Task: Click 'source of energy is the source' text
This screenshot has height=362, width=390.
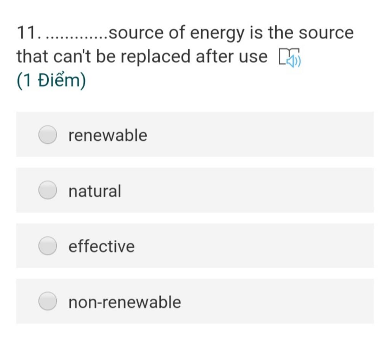Action: click(231, 33)
